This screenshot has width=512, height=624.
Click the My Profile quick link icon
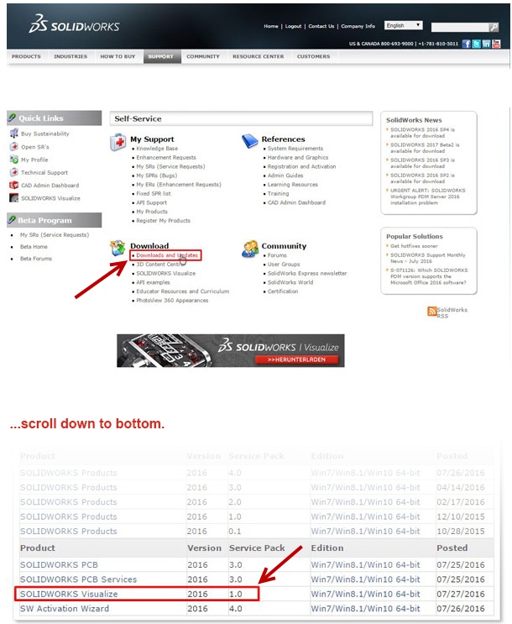tap(14, 160)
